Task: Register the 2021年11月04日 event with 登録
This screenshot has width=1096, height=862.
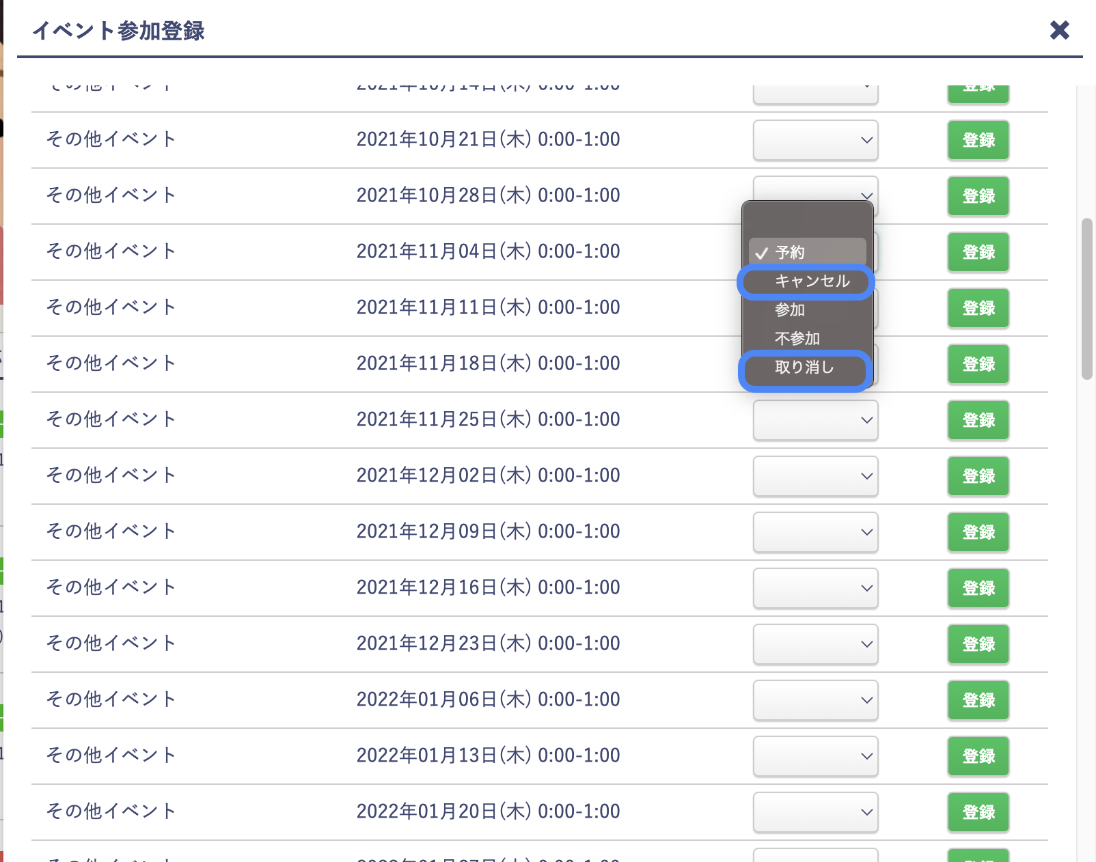Action: point(978,252)
